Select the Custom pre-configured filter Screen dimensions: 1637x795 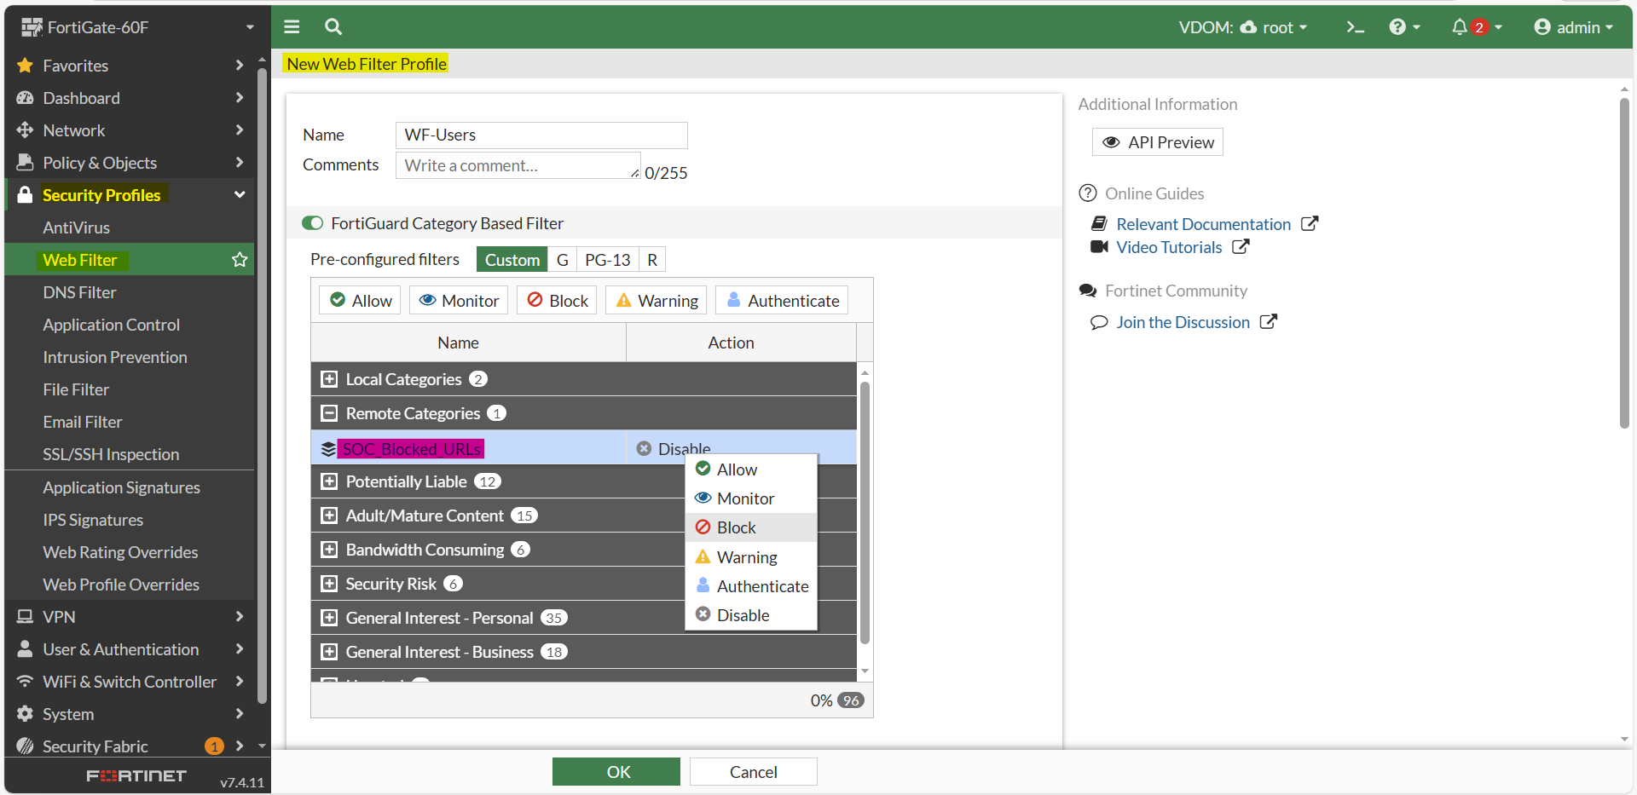512,260
